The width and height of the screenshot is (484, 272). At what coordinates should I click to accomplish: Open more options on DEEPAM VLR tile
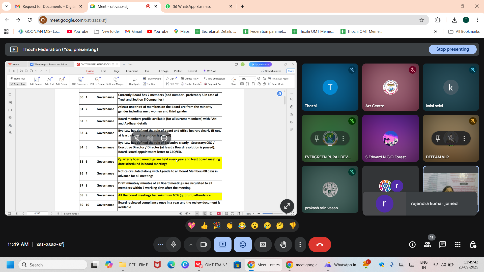coord(464,138)
